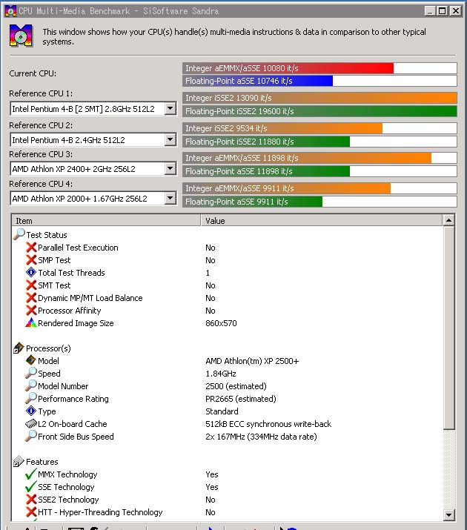The image size is (467, 530).
Task: Expand the Reference CPU 2 combo box
Action: coord(170,140)
